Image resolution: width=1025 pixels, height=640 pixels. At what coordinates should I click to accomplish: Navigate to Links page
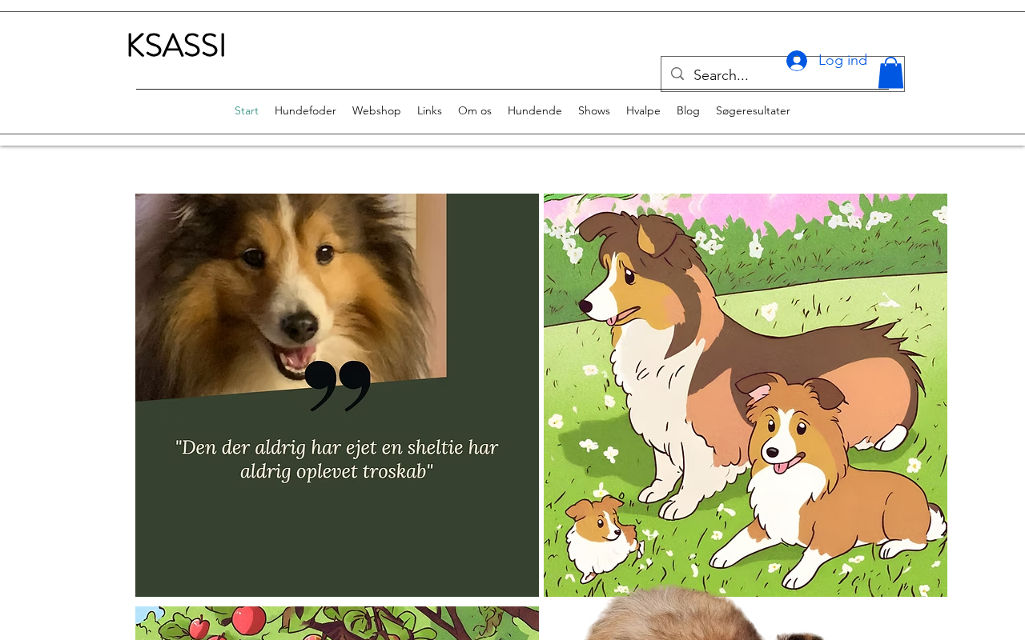coord(429,110)
